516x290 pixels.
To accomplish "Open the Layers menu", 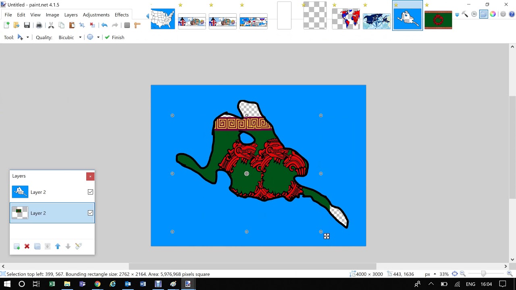I will [71, 15].
